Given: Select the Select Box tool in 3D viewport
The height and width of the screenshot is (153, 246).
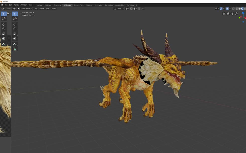Looking at the screenshot, I should tap(15, 14).
